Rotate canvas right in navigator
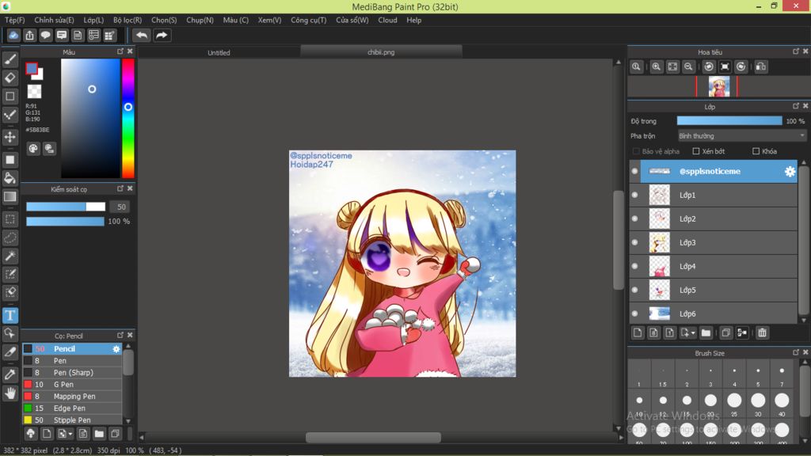 [741, 66]
